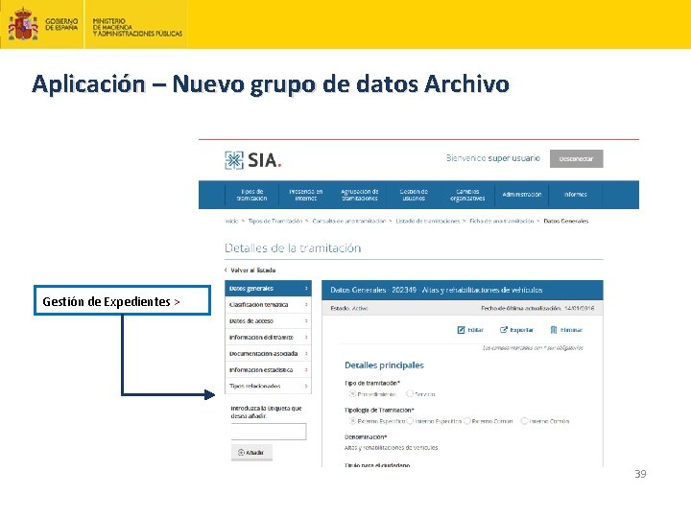Click the Datos Generales breadcrumb text
The image size is (691, 518).
[x=566, y=222]
